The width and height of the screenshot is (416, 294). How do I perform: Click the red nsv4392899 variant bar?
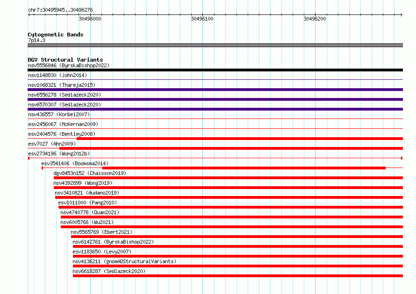tap(228, 188)
